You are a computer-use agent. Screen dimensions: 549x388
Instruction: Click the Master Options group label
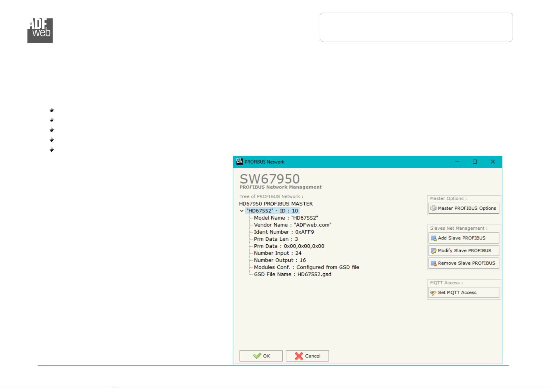pos(448,198)
